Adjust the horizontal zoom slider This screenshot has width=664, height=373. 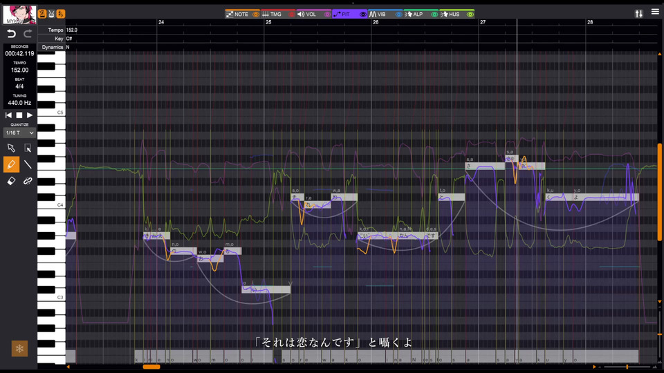627,367
